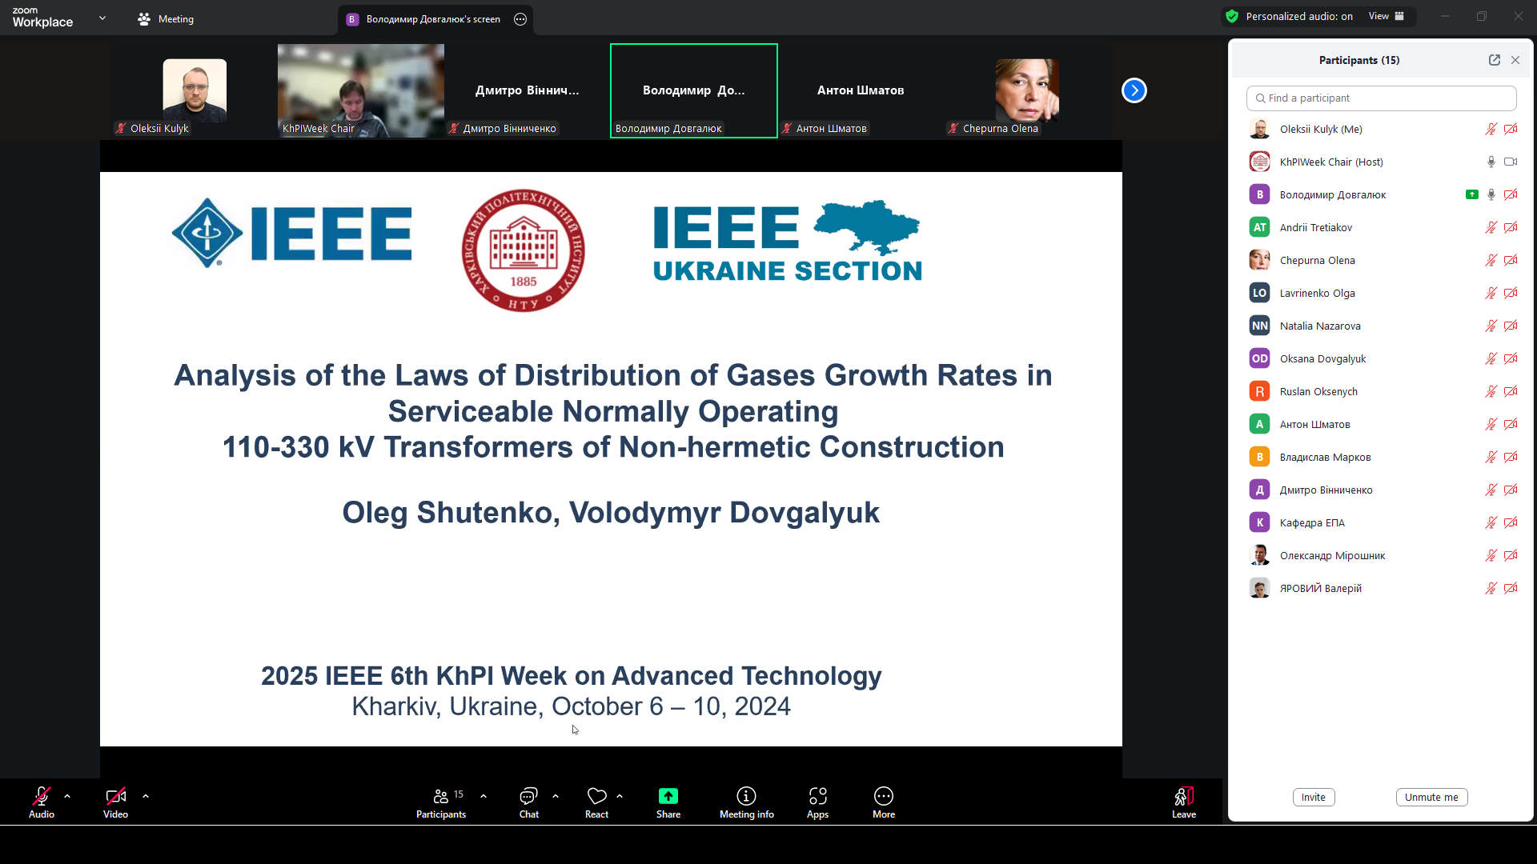Screen dimensions: 1537x864
Task: Open Zoom Workplace dropdown chevron
Action: click(102, 18)
